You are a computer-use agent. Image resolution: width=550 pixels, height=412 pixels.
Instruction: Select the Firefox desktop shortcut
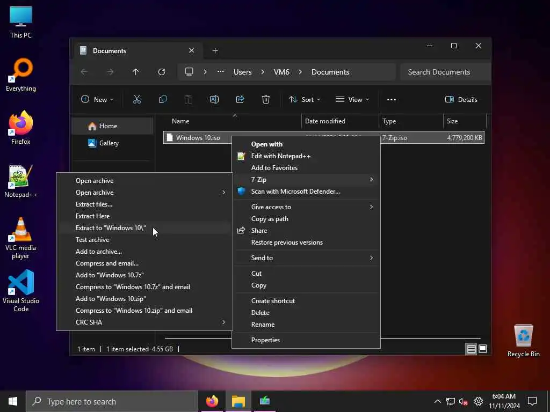[x=21, y=128]
